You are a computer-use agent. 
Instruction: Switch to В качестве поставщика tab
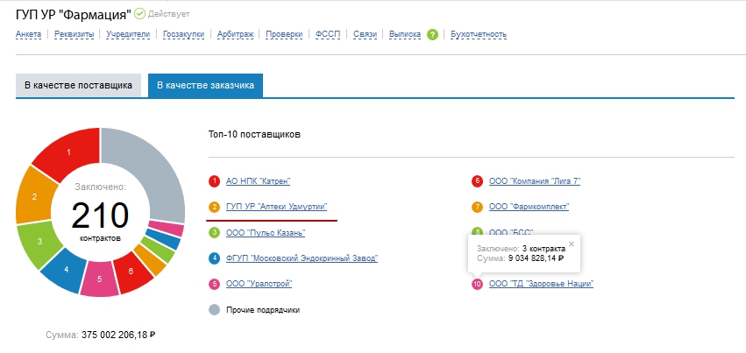[x=79, y=86]
